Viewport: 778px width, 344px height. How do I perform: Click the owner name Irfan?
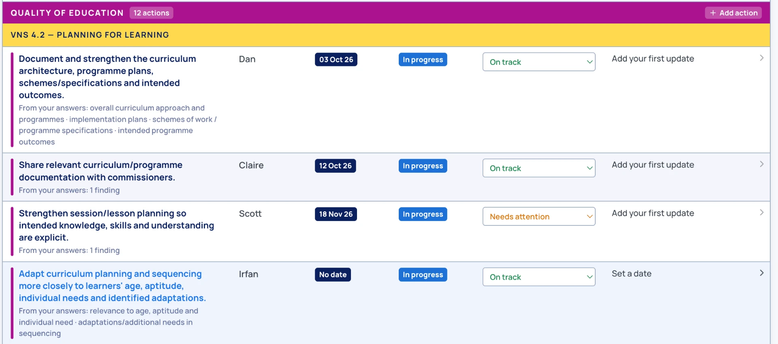click(x=248, y=274)
